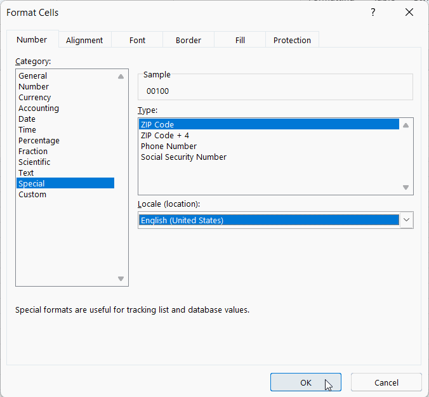Open the Border tab
Screen dimensions: 429x397
point(188,40)
